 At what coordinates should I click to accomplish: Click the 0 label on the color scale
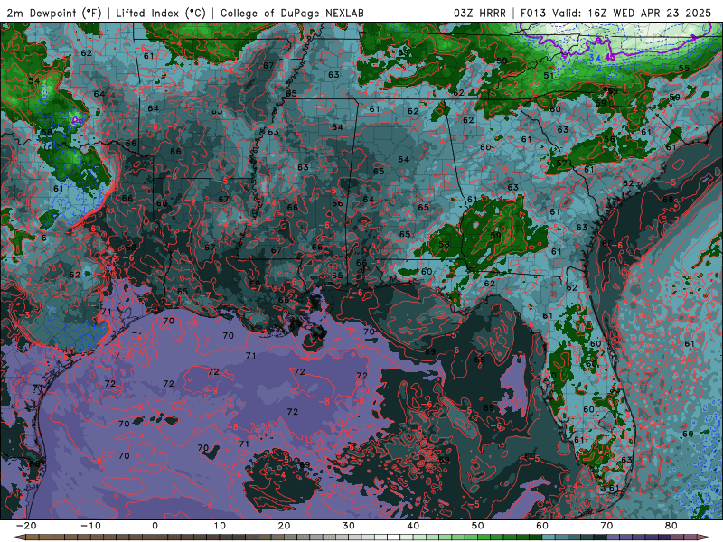[x=155, y=526]
